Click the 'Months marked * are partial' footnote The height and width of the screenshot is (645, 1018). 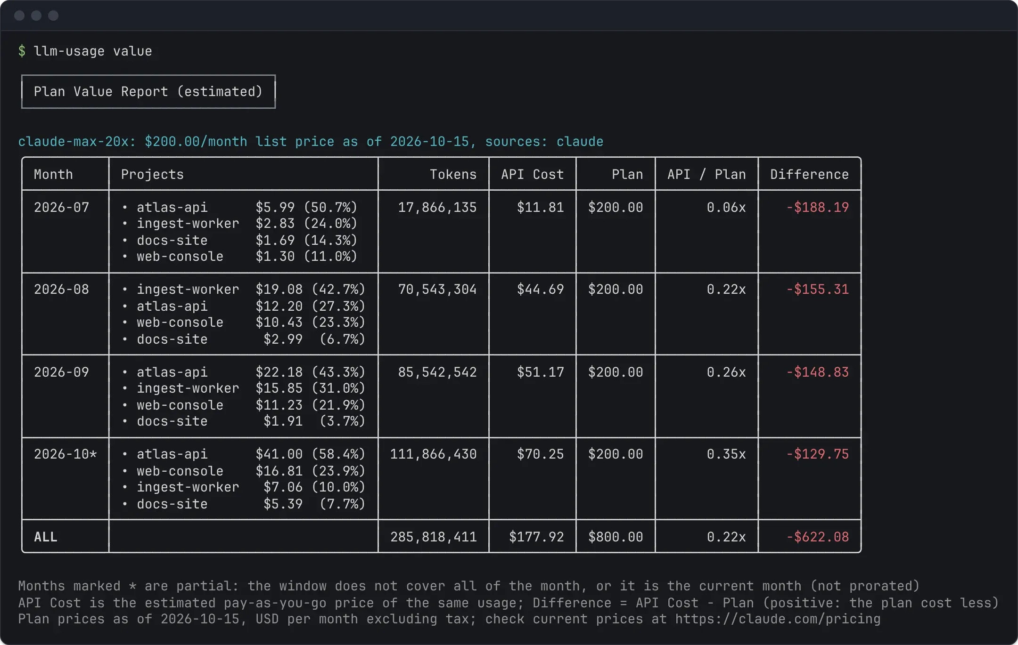tap(469, 586)
